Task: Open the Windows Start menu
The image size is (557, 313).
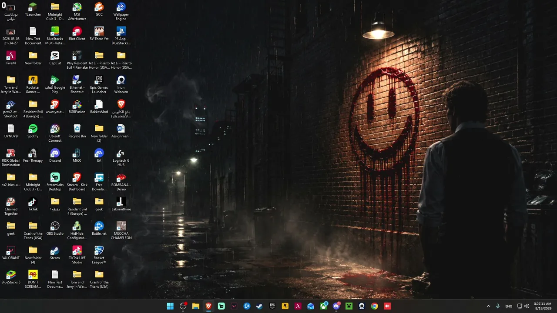Action: pos(170,306)
